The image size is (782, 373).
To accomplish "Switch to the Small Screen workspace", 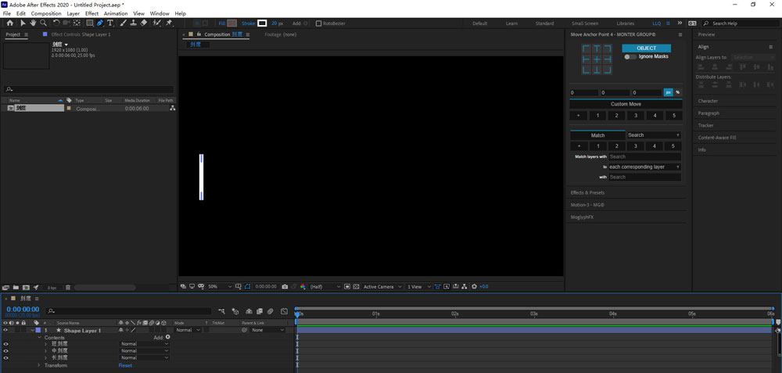I will (x=584, y=23).
